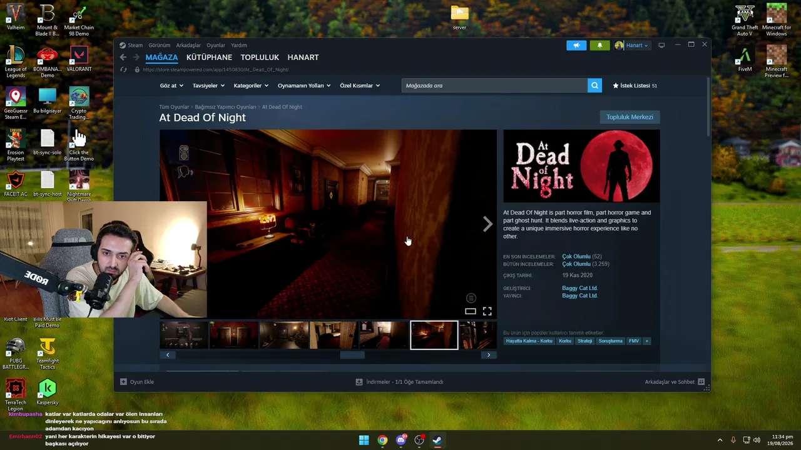Open Friends and Chat panel icon
This screenshot has height=450, width=801.
tap(702, 382)
